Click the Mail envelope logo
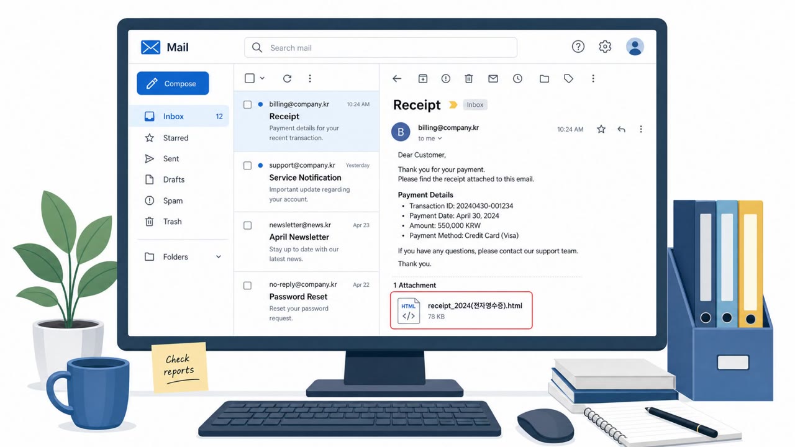The width and height of the screenshot is (795, 447). 150,47
